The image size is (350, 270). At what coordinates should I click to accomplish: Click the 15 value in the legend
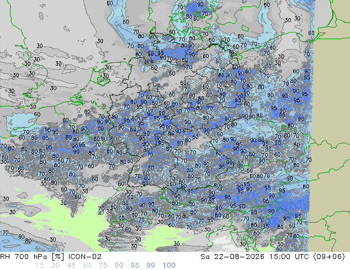click(x=39, y=266)
